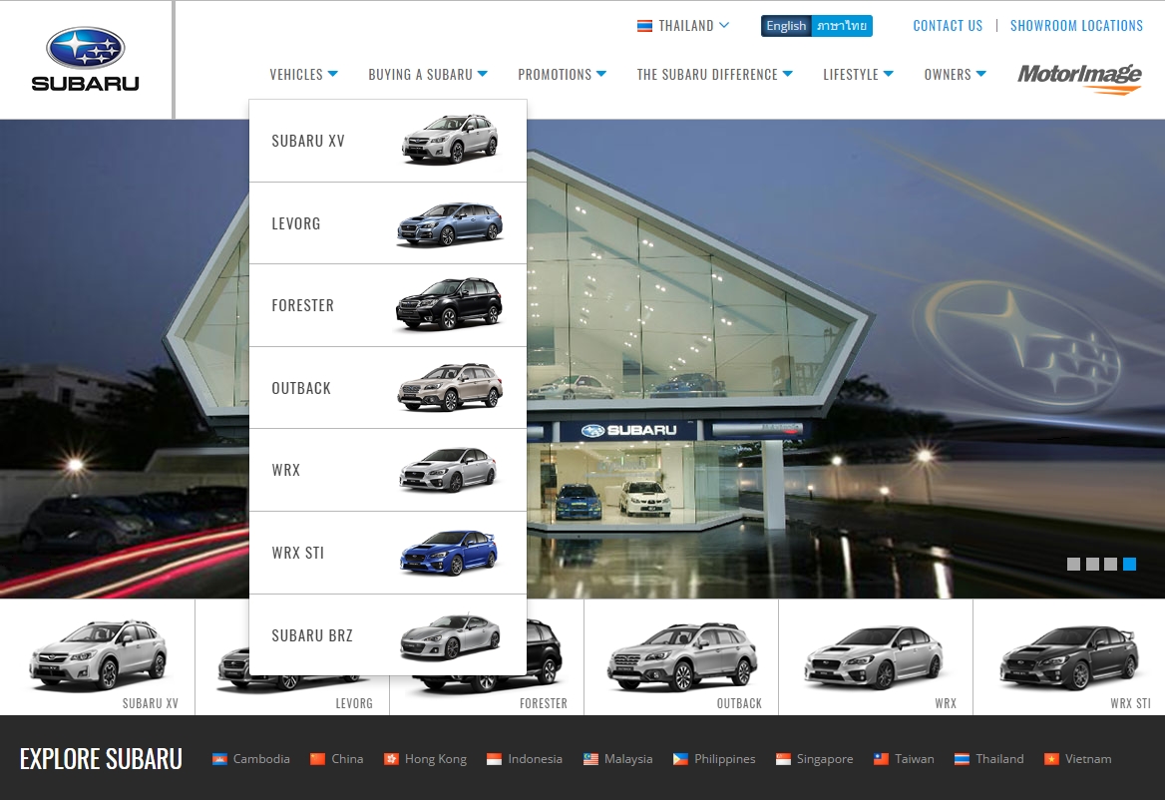Image resolution: width=1165 pixels, height=800 pixels.
Task: Click the blue Levorg car image in dropdown
Action: coord(450,223)
